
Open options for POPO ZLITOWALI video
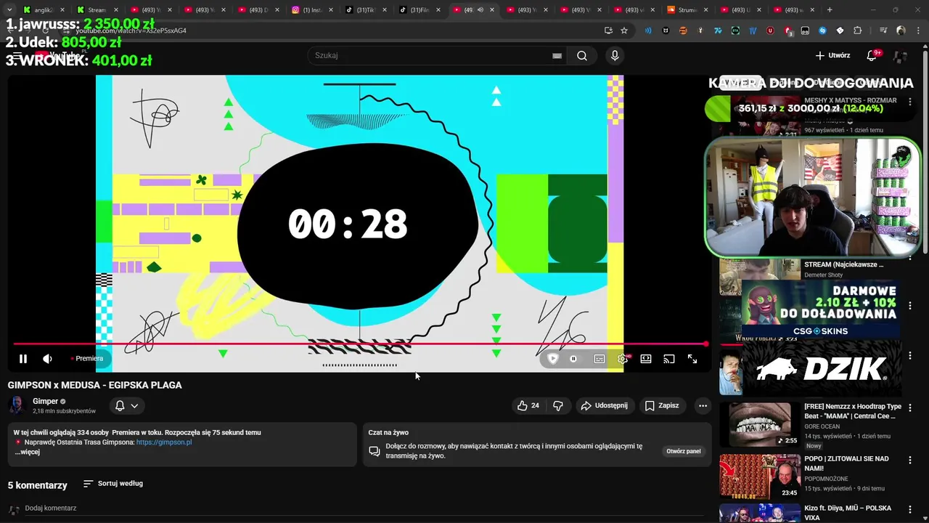pos(910,460)
